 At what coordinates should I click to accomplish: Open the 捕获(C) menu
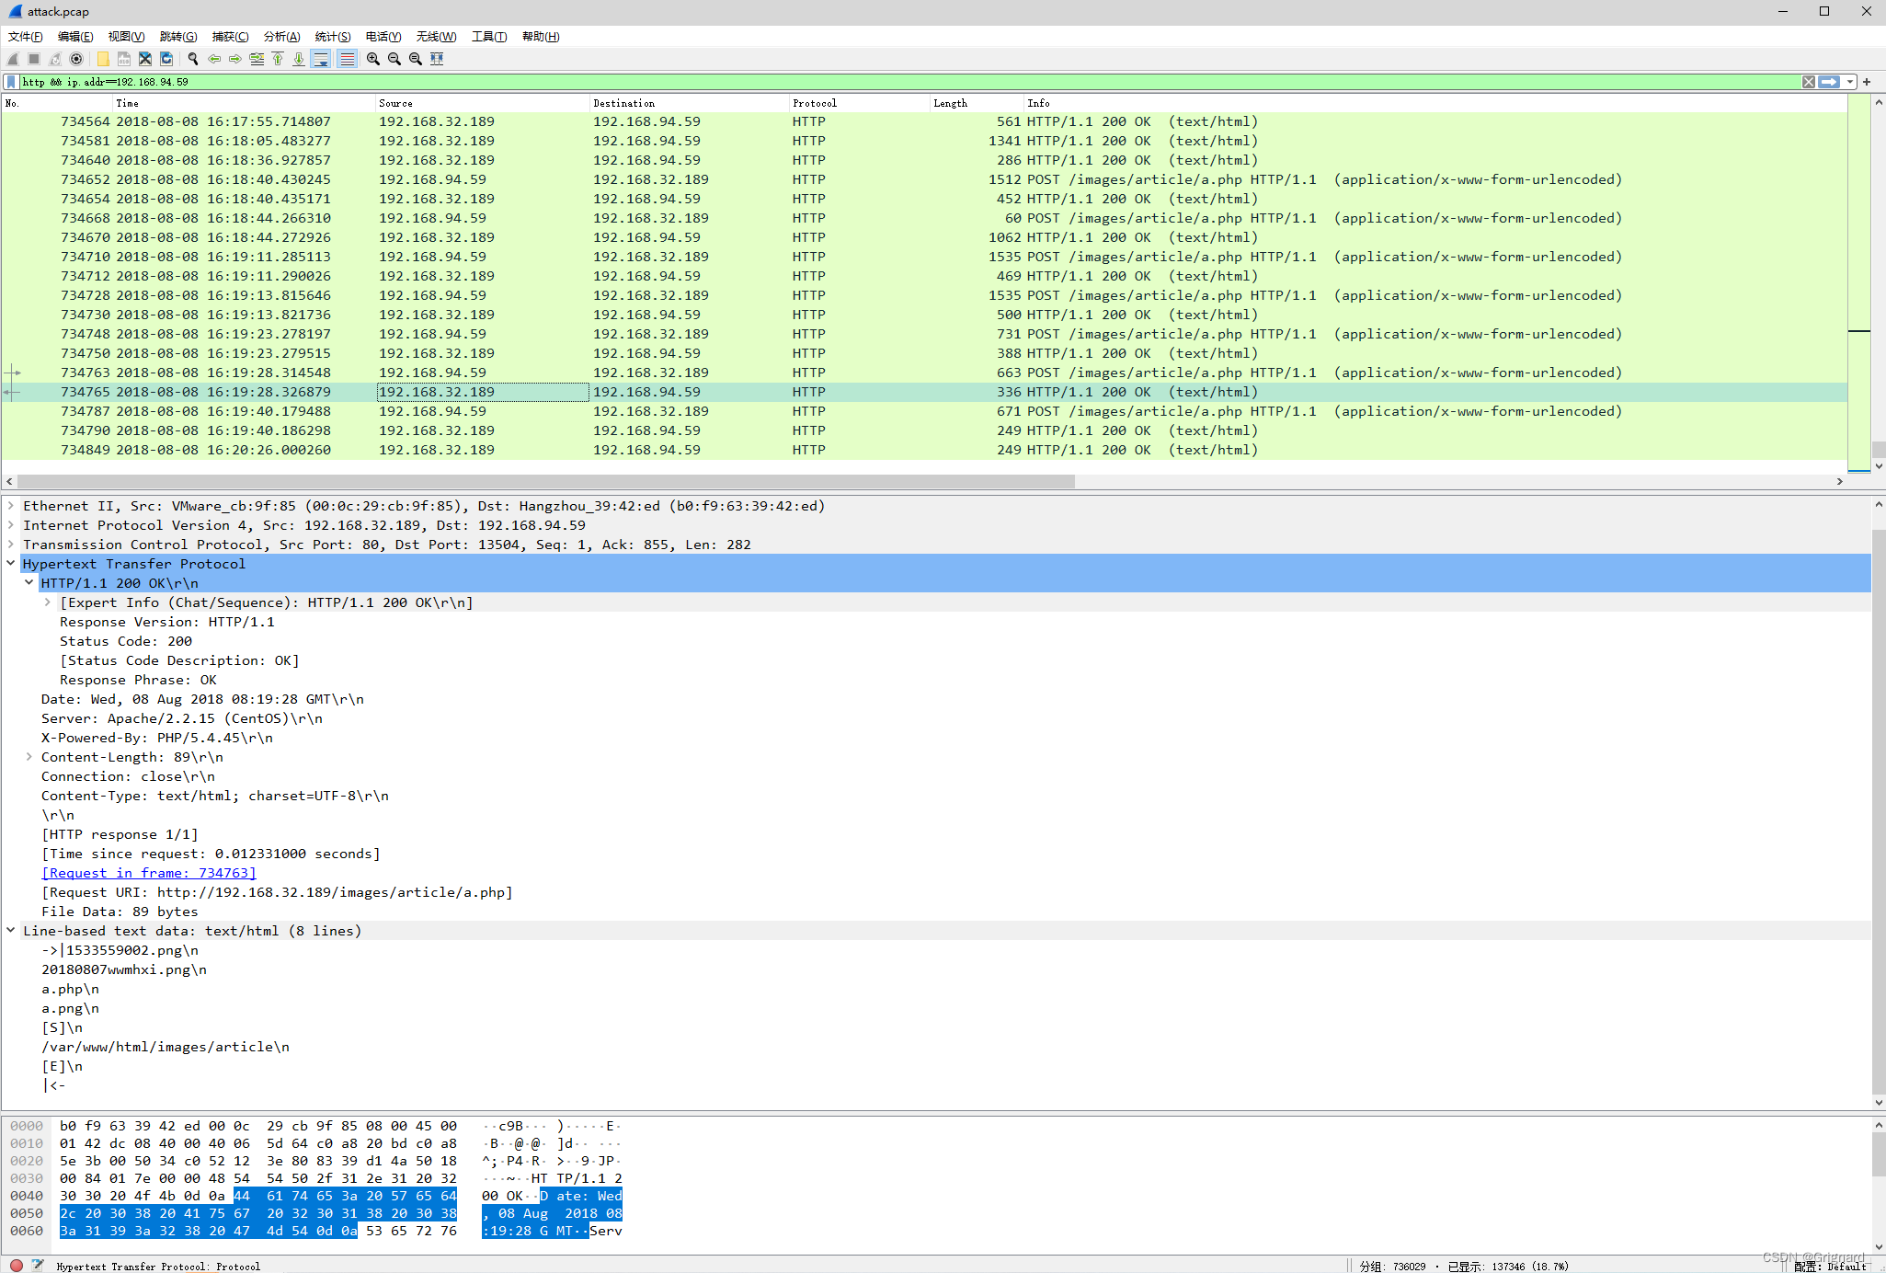(x=230, y=37)
